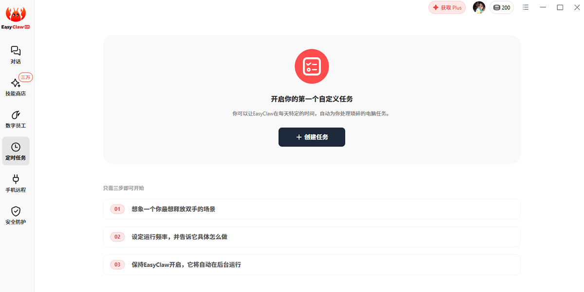
Task: Expand step 03 保持EasyClaw开启
Action: [x=312, y=265]
